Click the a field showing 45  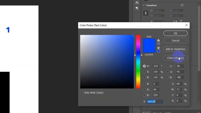point(180,72)
